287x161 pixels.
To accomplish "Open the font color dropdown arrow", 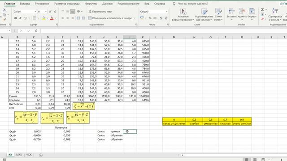I will click(56, 18).
